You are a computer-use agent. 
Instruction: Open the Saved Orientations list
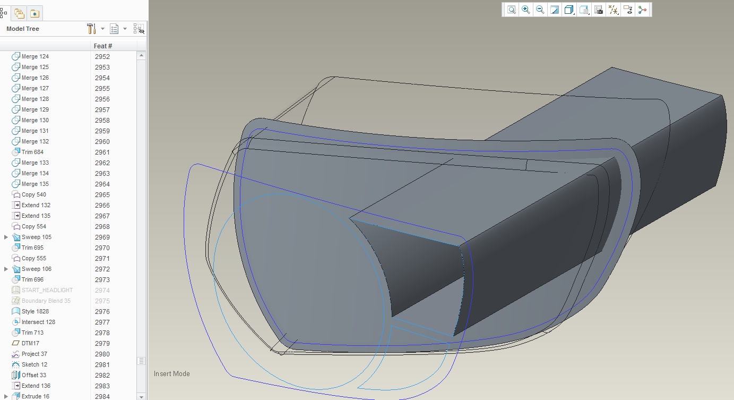click(584, 10)
